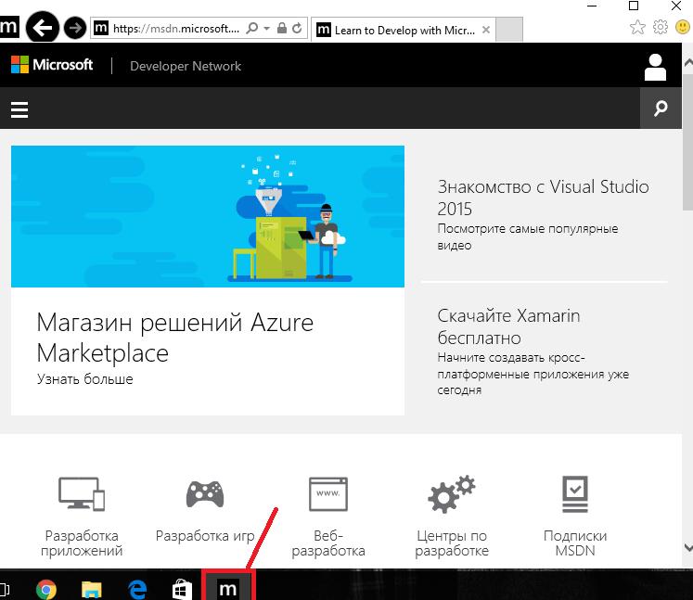Screen dimensions: 693x600
Task: Click the smiley feedback icon
Action: [x=684, y=27]
